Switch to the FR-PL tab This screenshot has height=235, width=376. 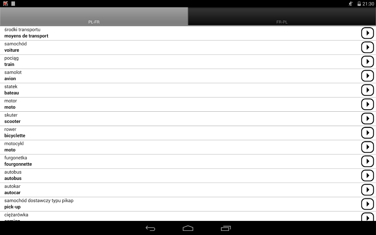coord(282,16)
